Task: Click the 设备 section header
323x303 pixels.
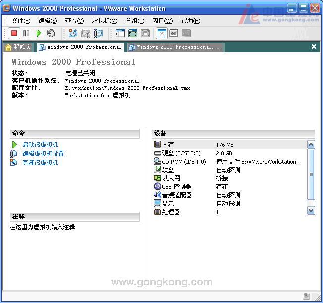Action: pos(233,133)
